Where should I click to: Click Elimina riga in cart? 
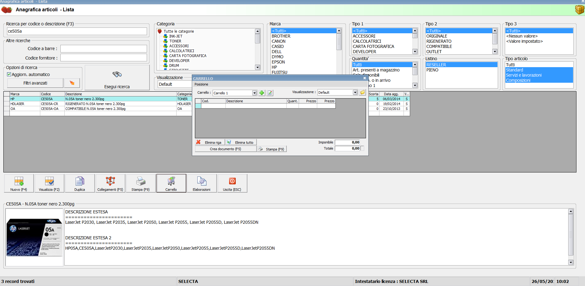(x=210, y=142)
